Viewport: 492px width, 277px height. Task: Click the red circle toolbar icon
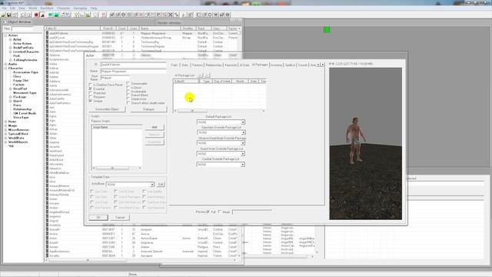pyautogui.click(x=36, y=15)
